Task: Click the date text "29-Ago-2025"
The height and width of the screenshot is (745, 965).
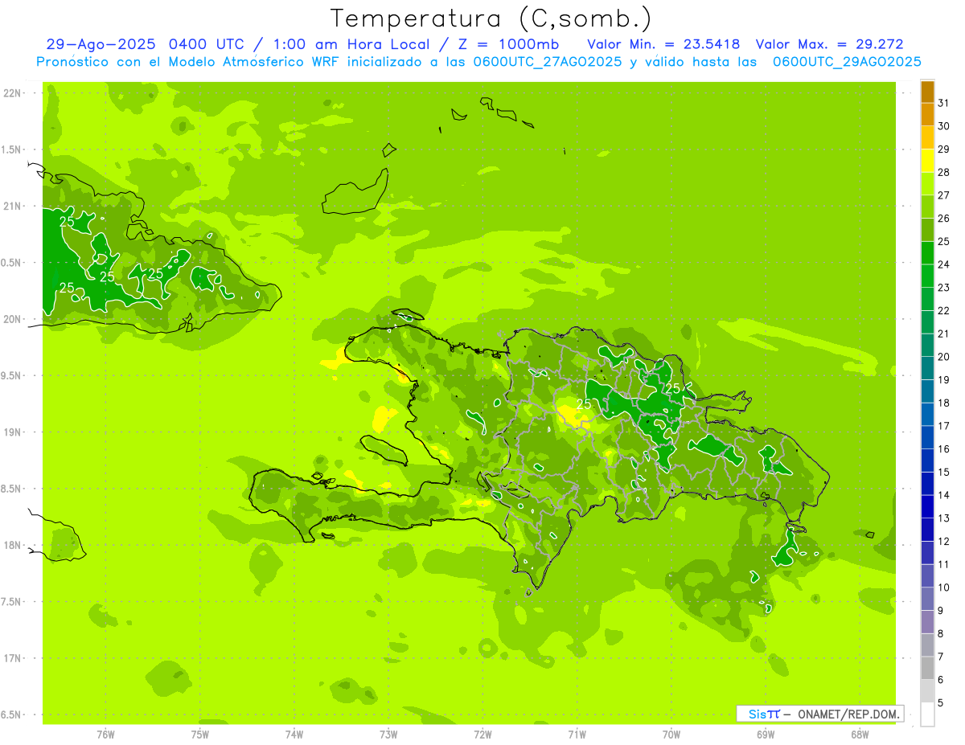Action: [x=101, y=44]
